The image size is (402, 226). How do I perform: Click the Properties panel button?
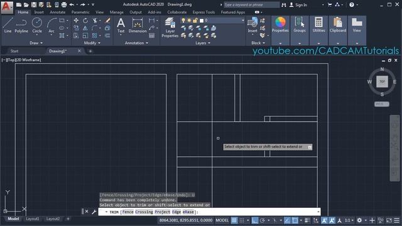280,30
